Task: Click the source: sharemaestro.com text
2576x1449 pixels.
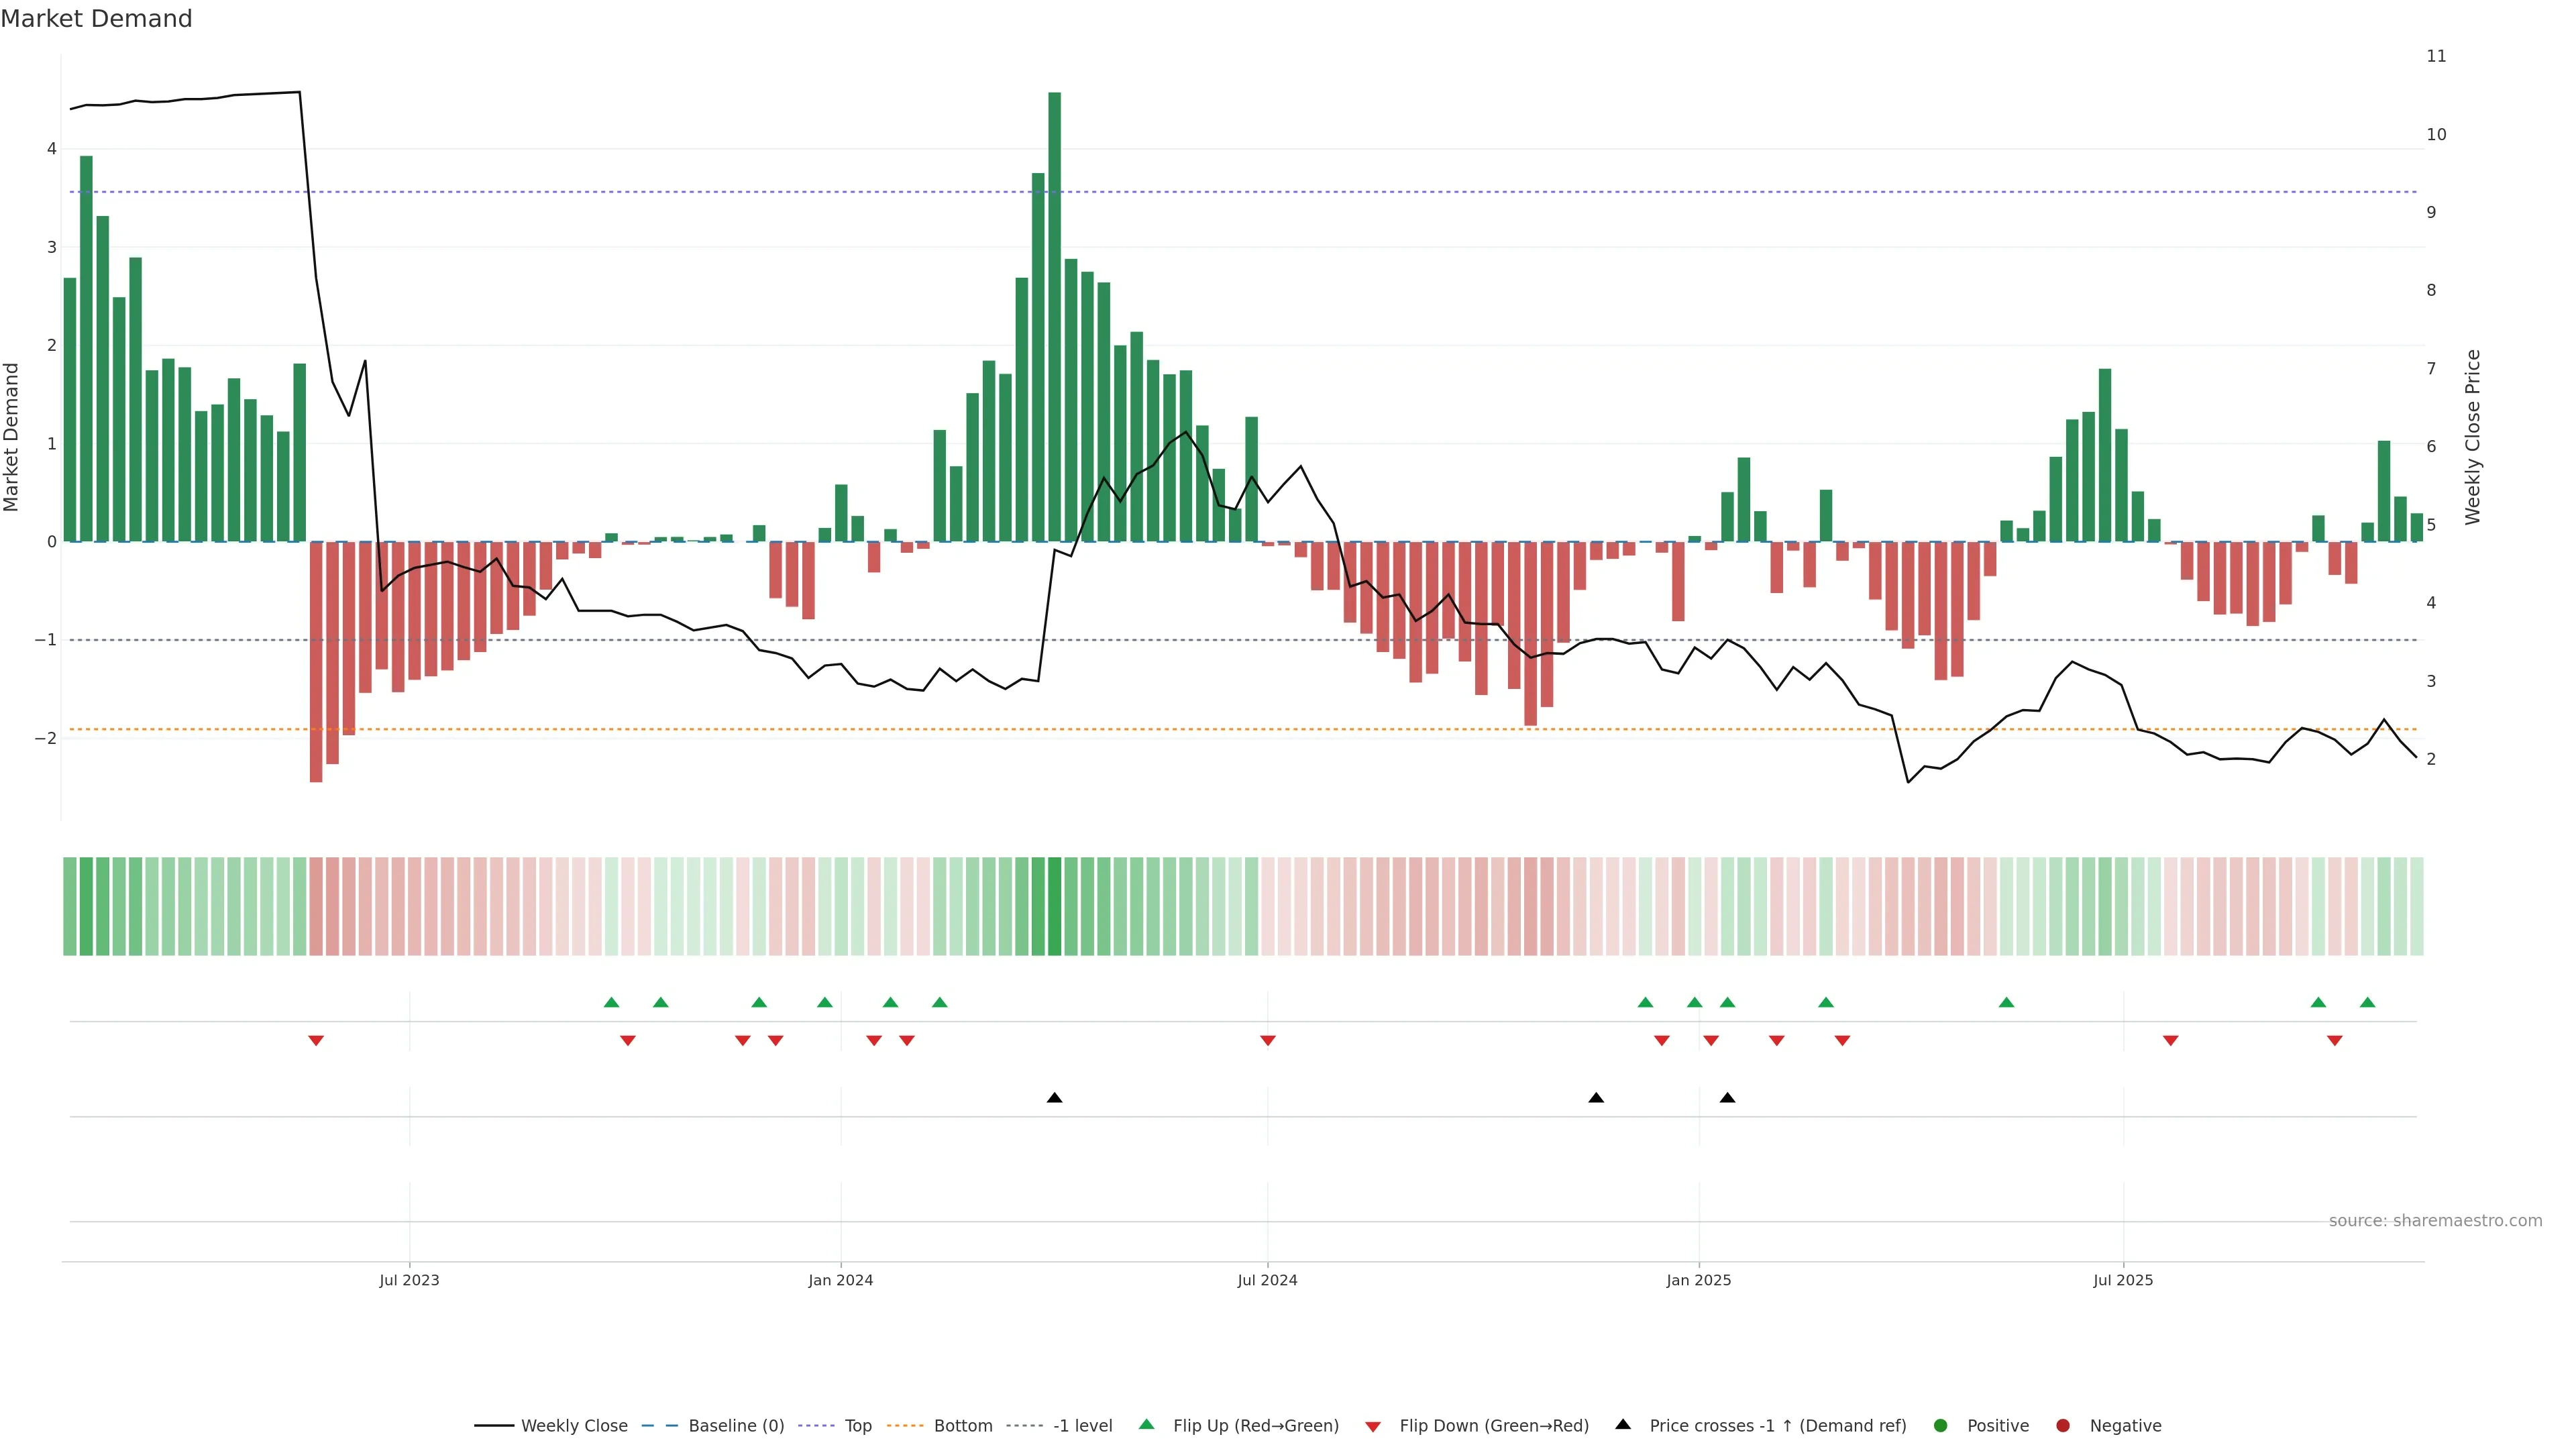Action: pyautogui.click(x=2435, y=1220)
